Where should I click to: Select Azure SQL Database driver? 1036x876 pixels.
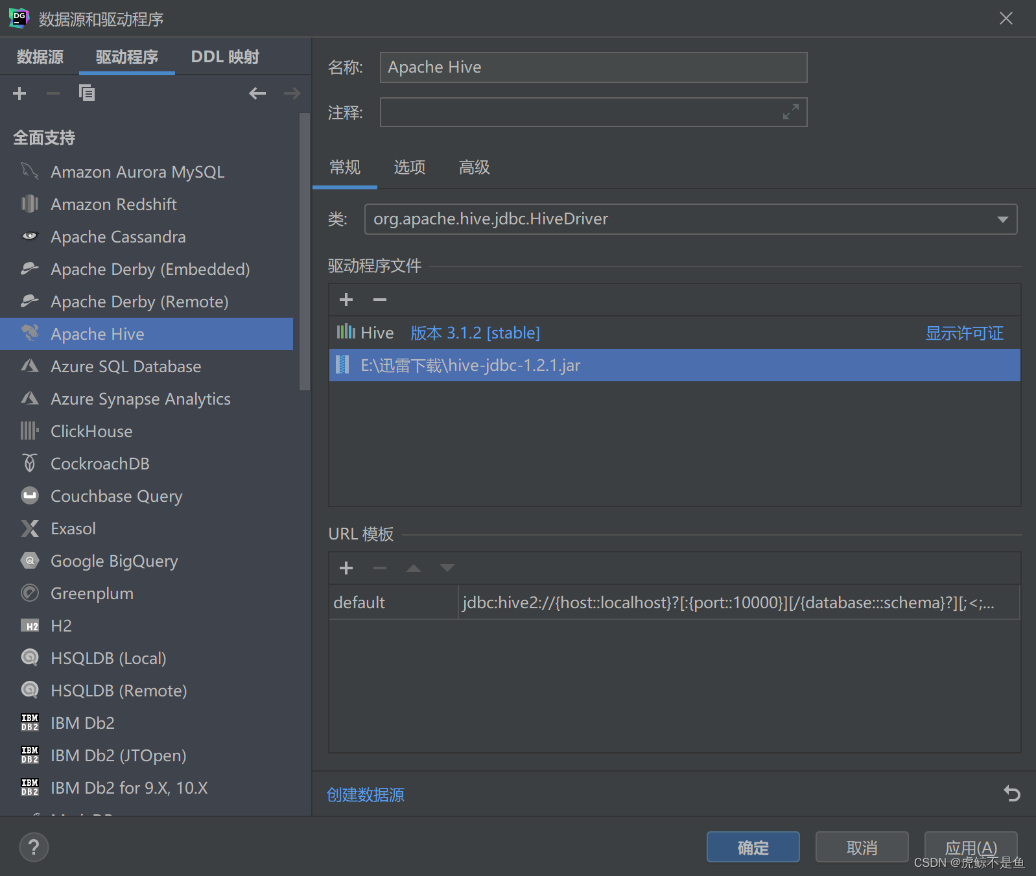[x=147, y=366]
